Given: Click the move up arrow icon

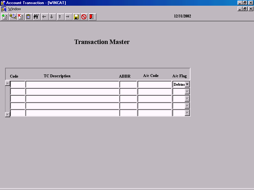Looking at the screenshot, I should click(60, 17).
